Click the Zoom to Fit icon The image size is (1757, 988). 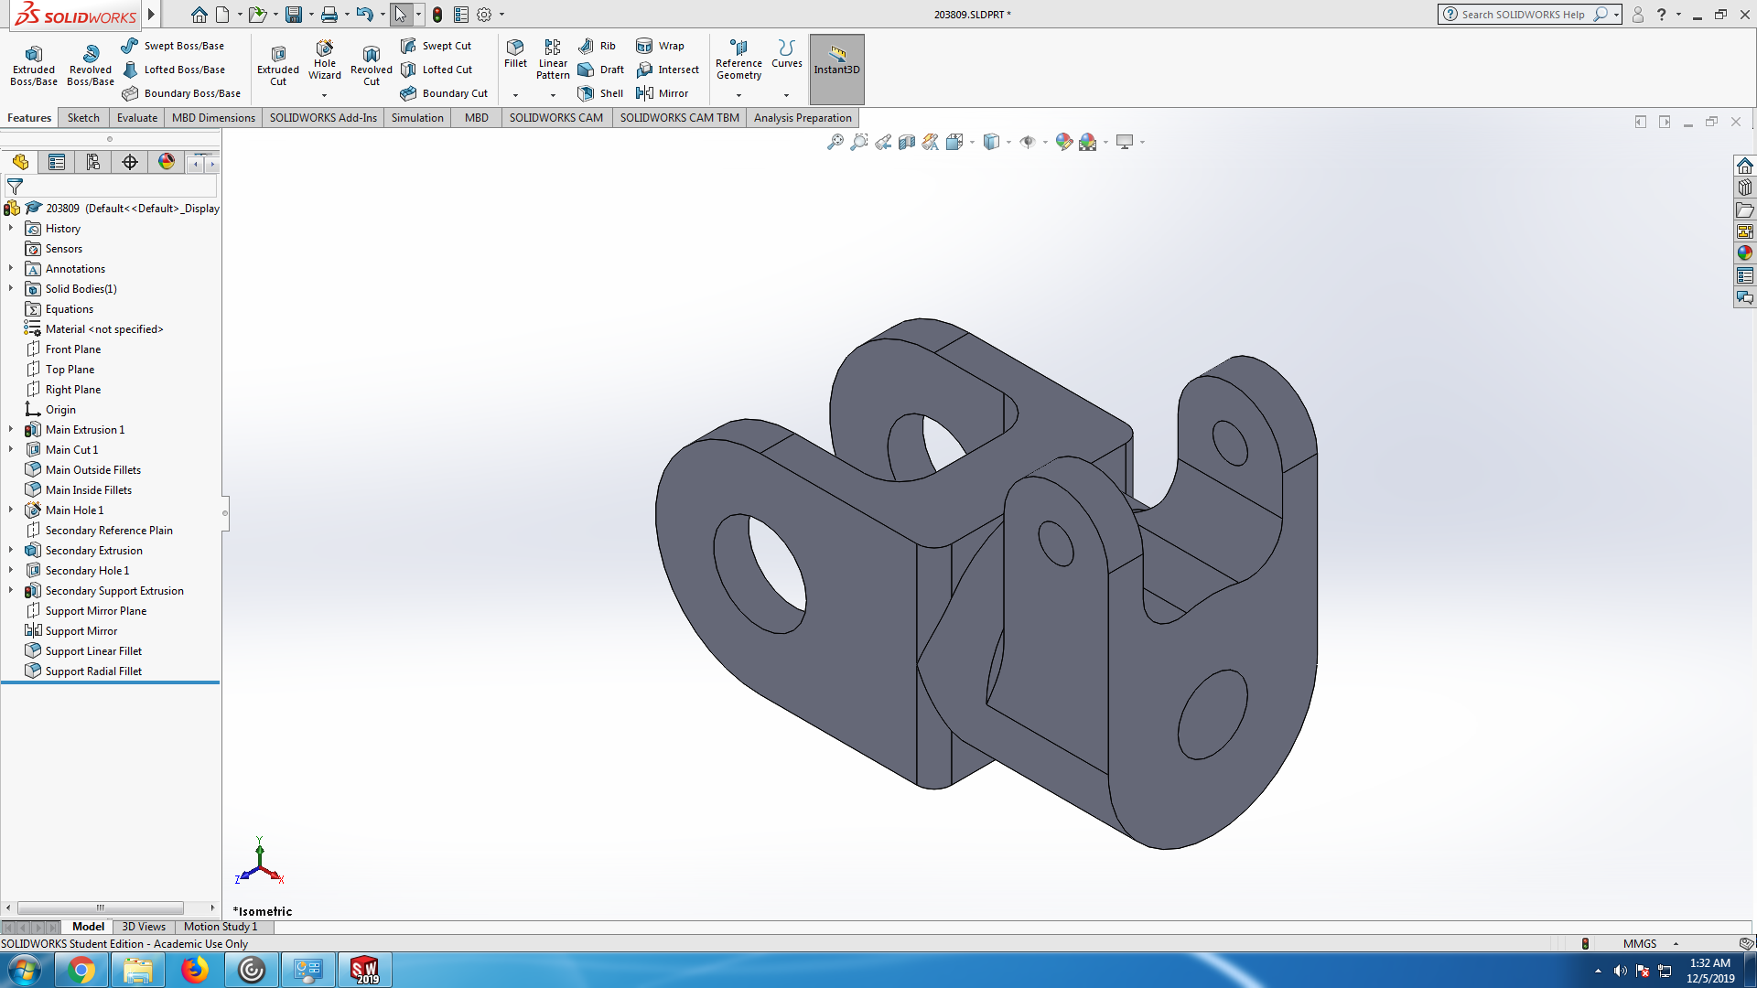835,142
